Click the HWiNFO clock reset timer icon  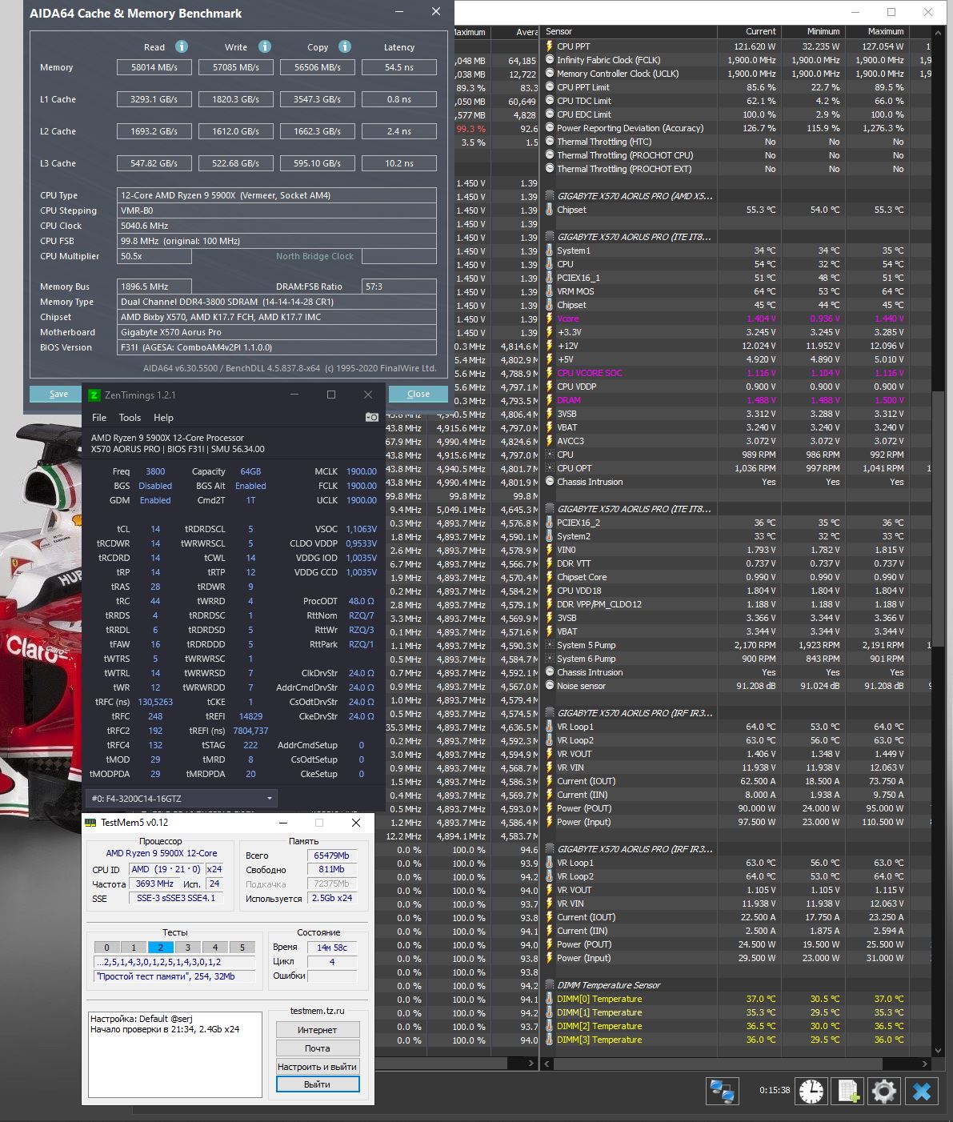(x=811, y=1092)
